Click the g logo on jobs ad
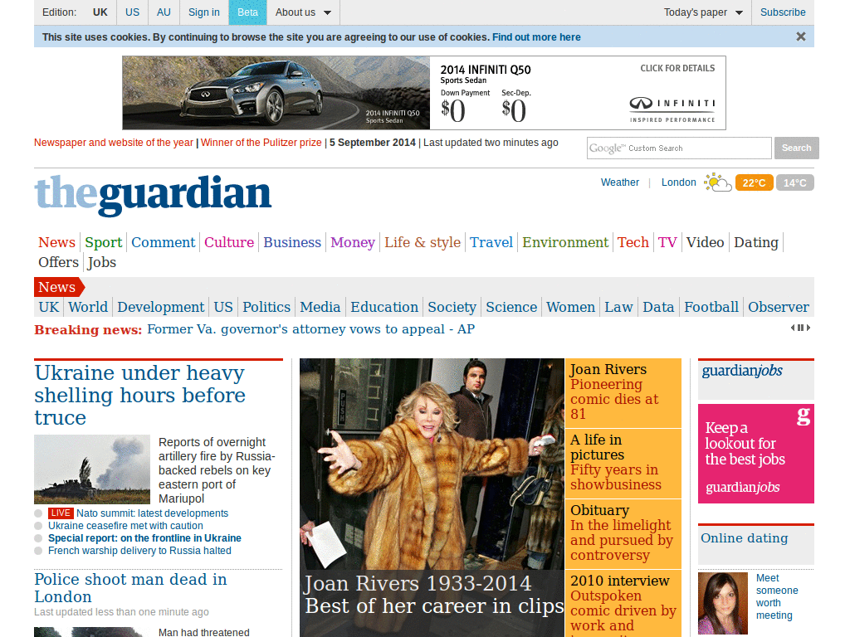This screenshot has height=637, width=850. click(x=804, y=416)
